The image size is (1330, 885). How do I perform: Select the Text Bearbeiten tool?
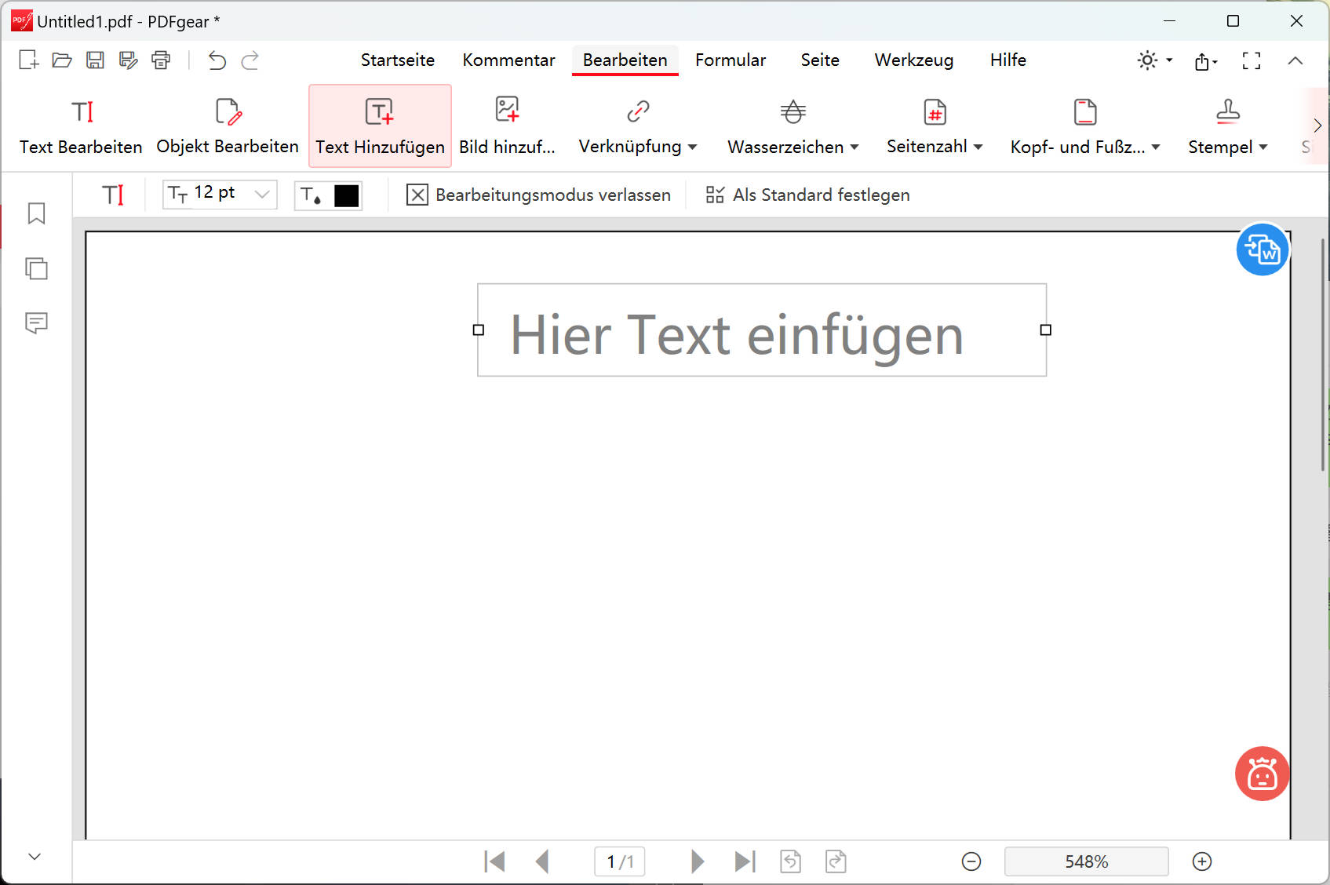(x=80, y=126)
